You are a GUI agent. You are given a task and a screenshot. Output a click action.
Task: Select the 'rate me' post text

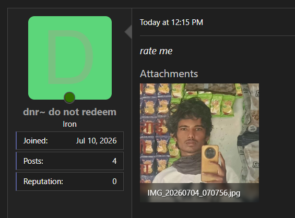(156, 51)
